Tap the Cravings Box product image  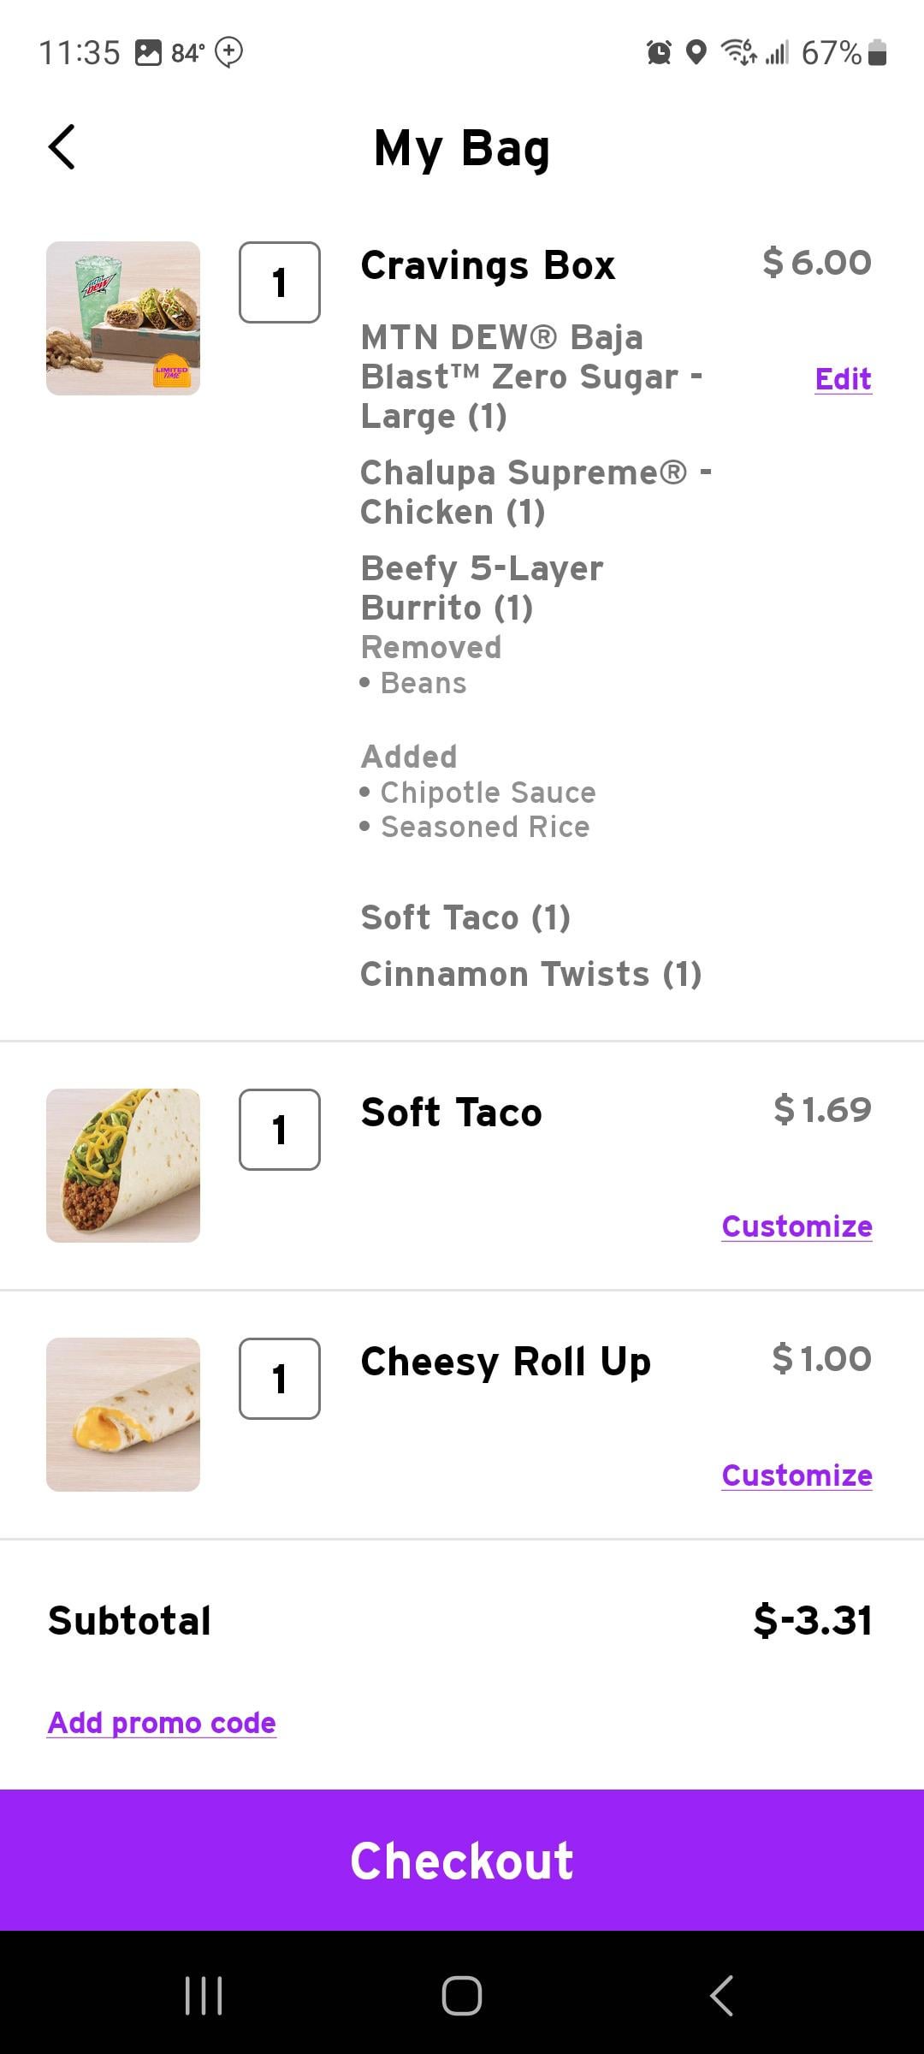coord(123,318)
